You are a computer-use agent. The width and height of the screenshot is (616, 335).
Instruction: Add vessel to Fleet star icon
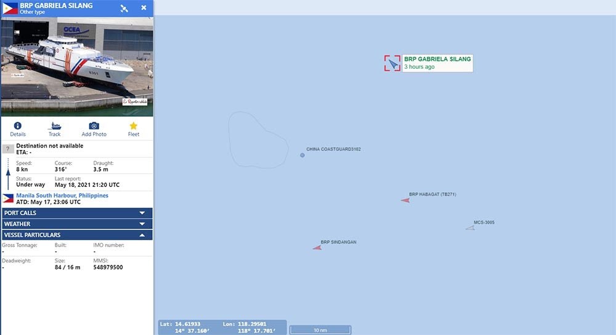(x=134, y=126)
